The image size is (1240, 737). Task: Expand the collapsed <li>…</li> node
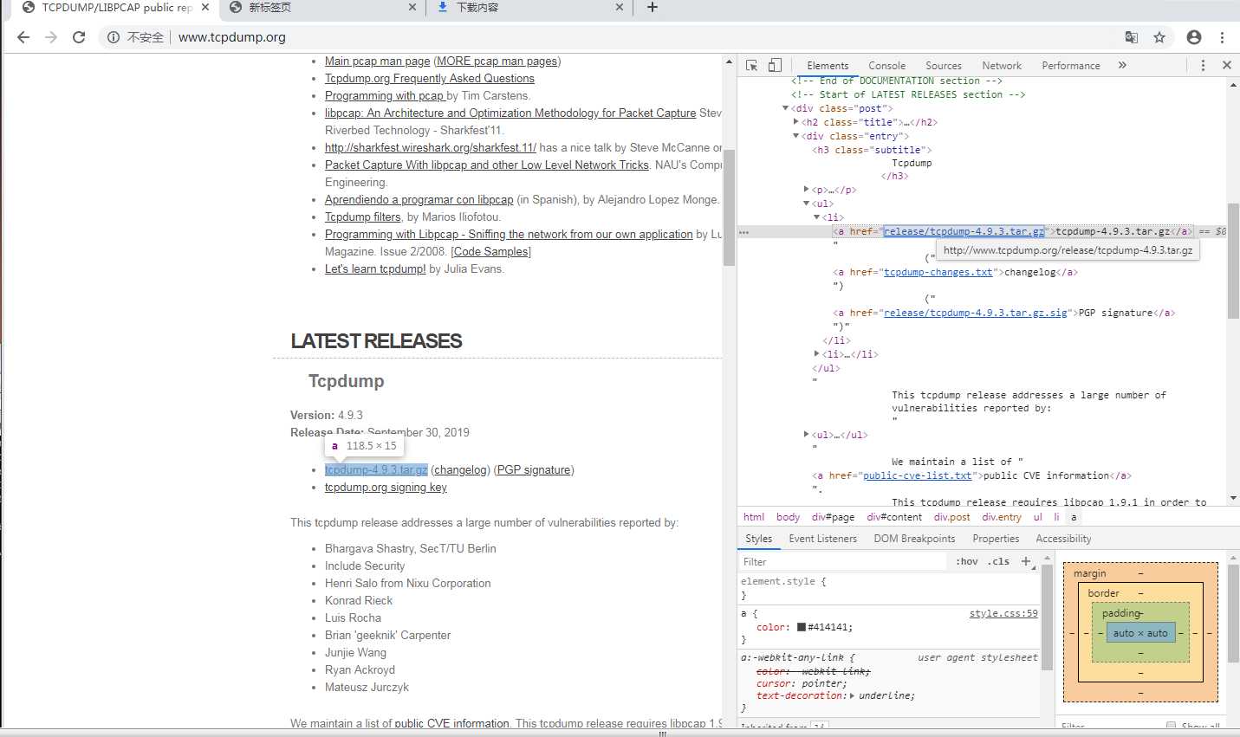click(816, 354)
